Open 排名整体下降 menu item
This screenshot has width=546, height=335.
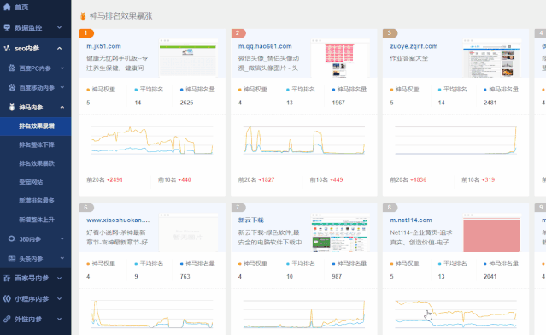pyautogui.click(x=36, y=145)
